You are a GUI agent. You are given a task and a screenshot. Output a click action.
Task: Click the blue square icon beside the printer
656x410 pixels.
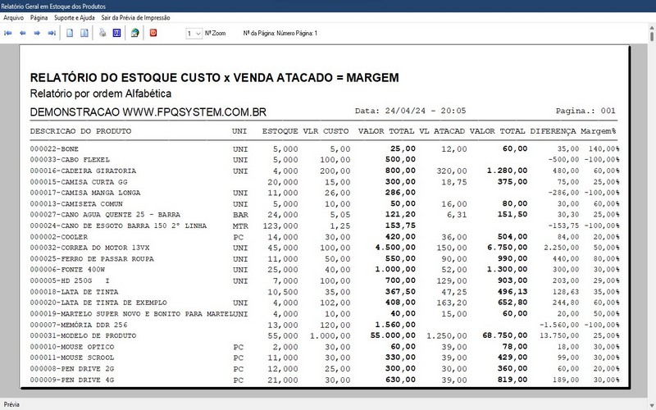116,33
